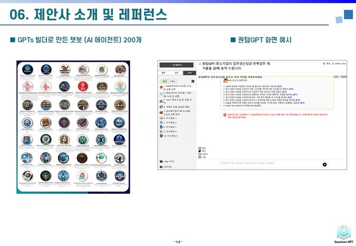Select the 그림 mode icon above the input
This screenshot has height=246, width=356.
pos(201,158)
